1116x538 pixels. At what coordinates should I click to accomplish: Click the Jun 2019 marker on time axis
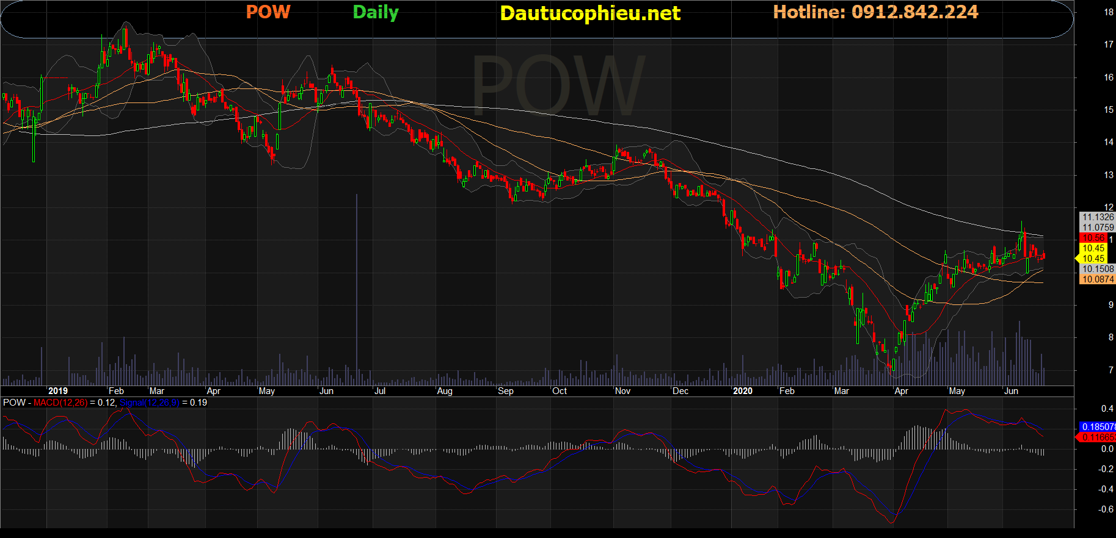(327, 391)
